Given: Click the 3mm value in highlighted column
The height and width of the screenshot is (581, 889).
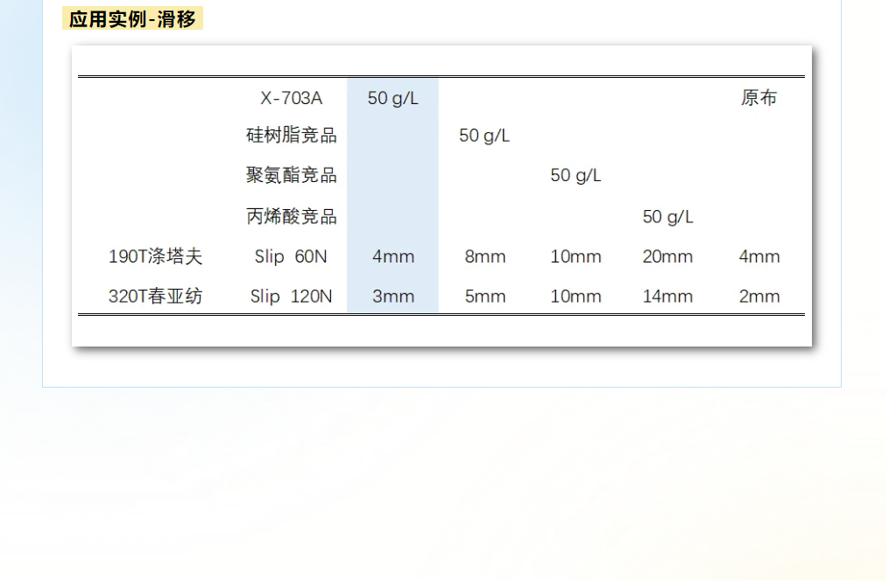Looking at the screenshot, I should click(x=392, y=296).
